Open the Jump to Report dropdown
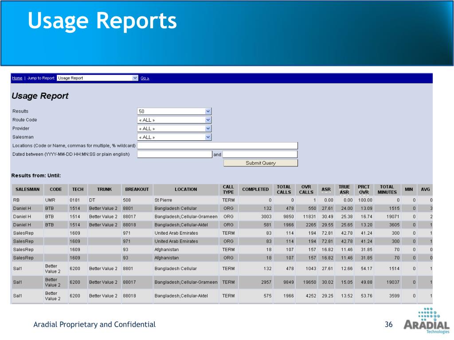The width and height of the screenshot is (454, 340). point(97,78)
